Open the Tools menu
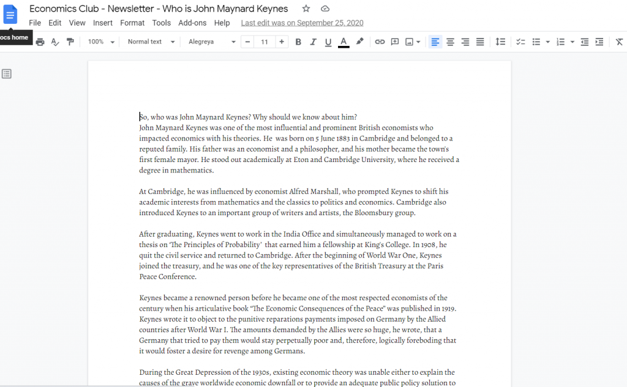This screenshot has height=387, width=627. (x=162, y=23)
